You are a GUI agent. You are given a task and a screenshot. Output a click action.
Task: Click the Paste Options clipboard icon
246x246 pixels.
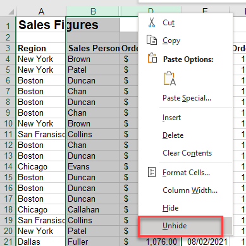(152, 58)
